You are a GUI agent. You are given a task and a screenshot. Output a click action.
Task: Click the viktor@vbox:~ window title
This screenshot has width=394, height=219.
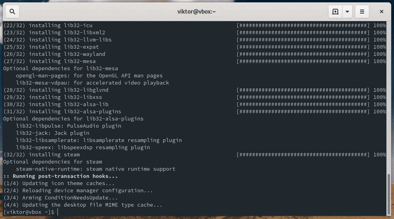coord(197,12)
